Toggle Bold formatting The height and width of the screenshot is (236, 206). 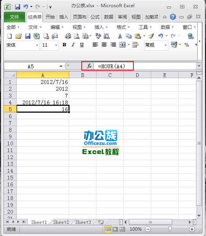pos(64,45)
